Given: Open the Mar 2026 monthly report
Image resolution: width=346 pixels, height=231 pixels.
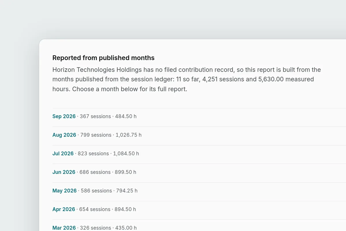Looking at the screenshot, I should (x=64, y=228).
